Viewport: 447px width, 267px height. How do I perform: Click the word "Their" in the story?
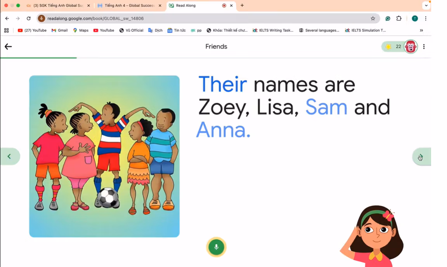pyautogui.click(x=222, y=84)
